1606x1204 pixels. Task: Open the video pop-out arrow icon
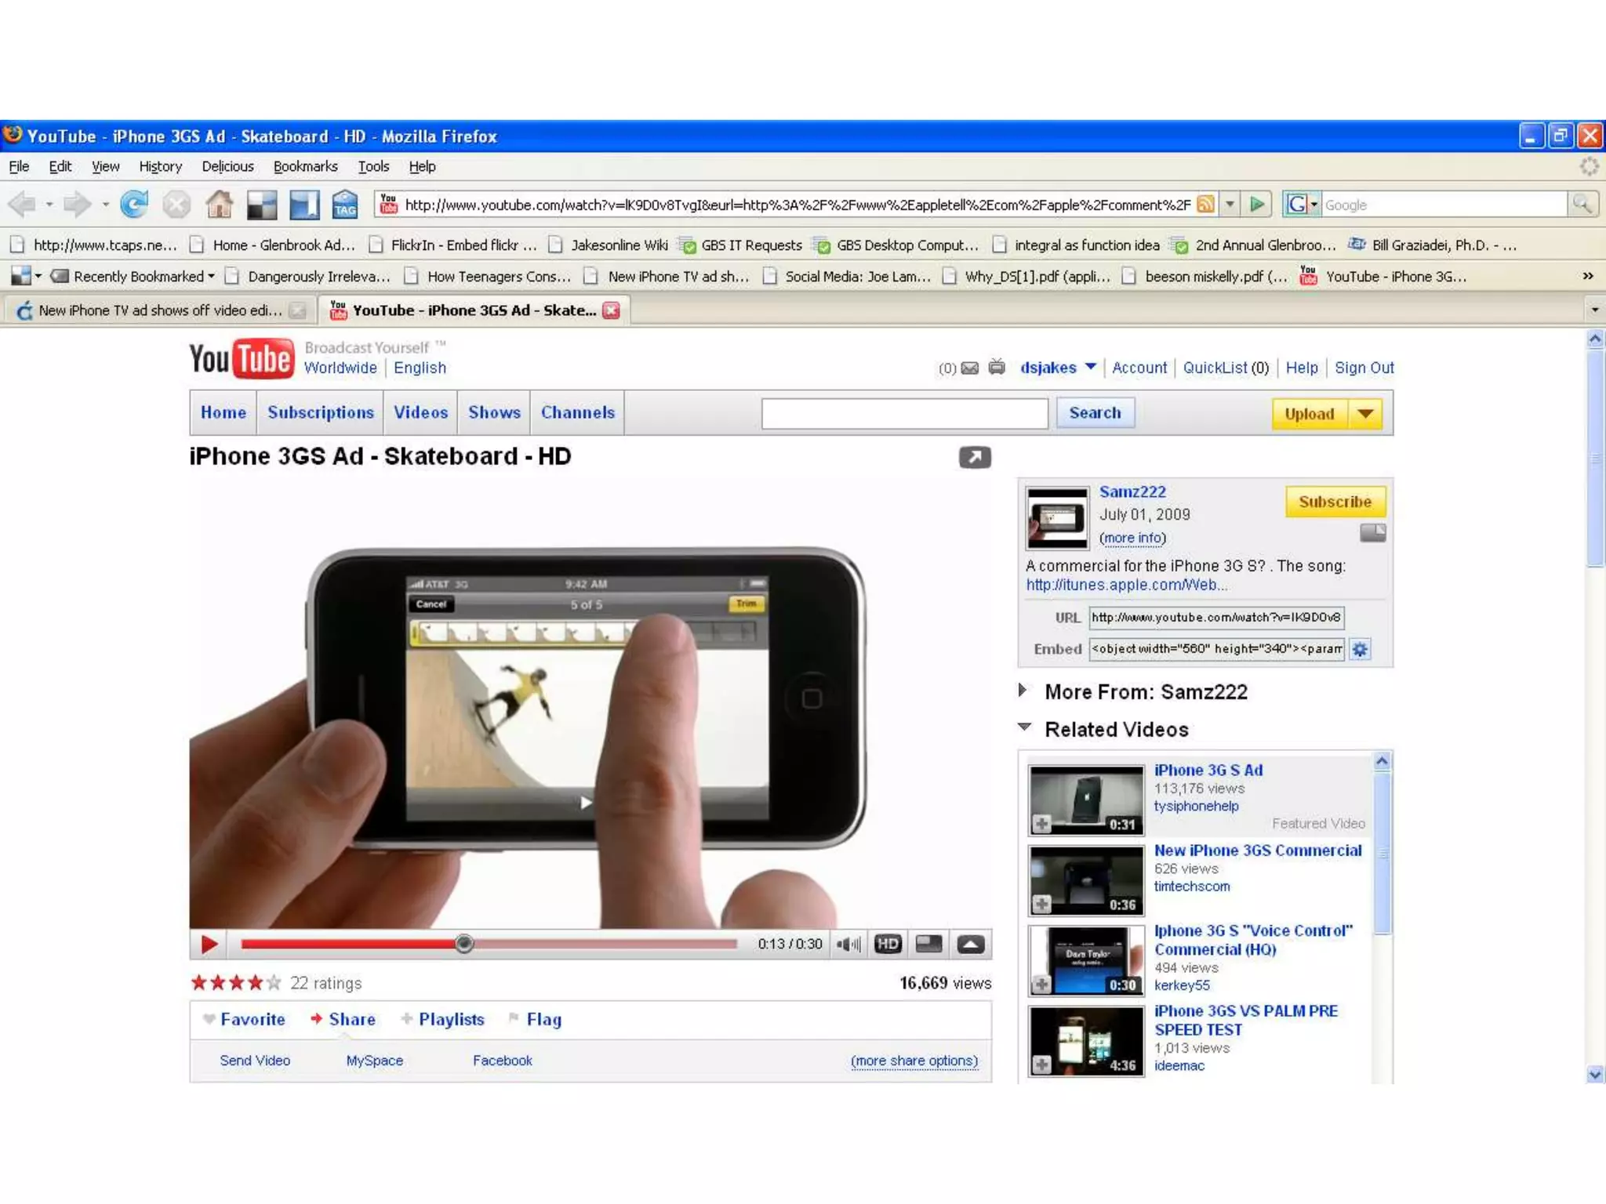point(975,457)
